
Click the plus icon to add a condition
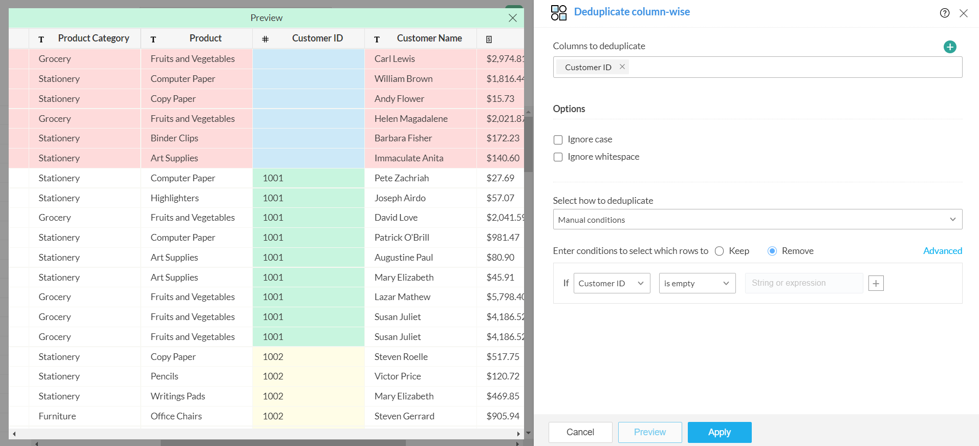[876, 283]
